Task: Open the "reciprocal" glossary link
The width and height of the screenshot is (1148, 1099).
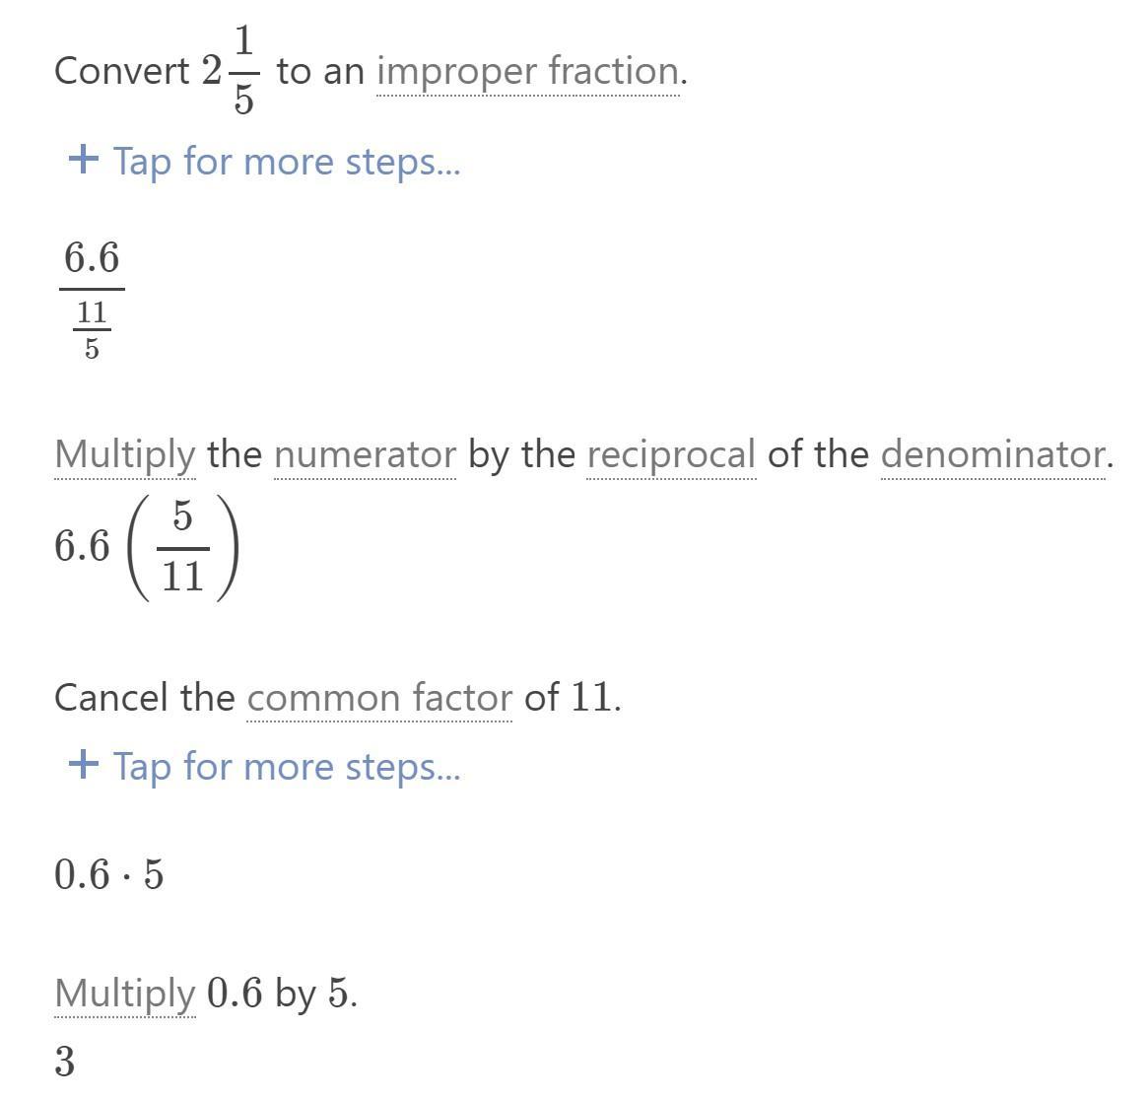Action: 671,455
